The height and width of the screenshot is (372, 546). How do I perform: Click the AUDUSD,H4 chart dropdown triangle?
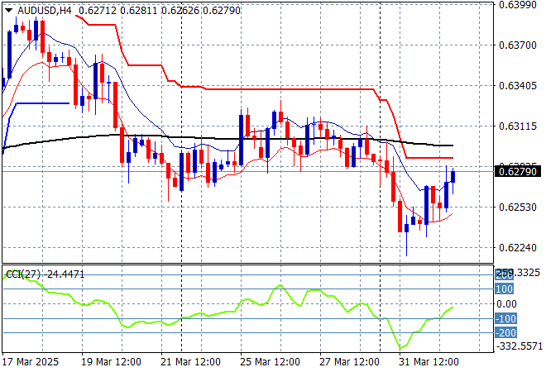pyautogui.click(x=9, y=11)
